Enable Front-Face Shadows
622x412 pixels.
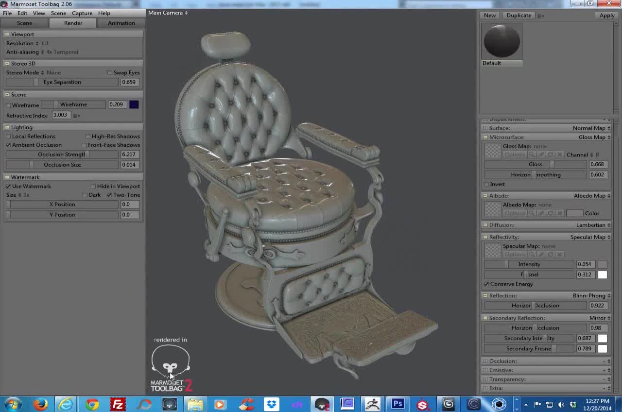pos(84,145)
